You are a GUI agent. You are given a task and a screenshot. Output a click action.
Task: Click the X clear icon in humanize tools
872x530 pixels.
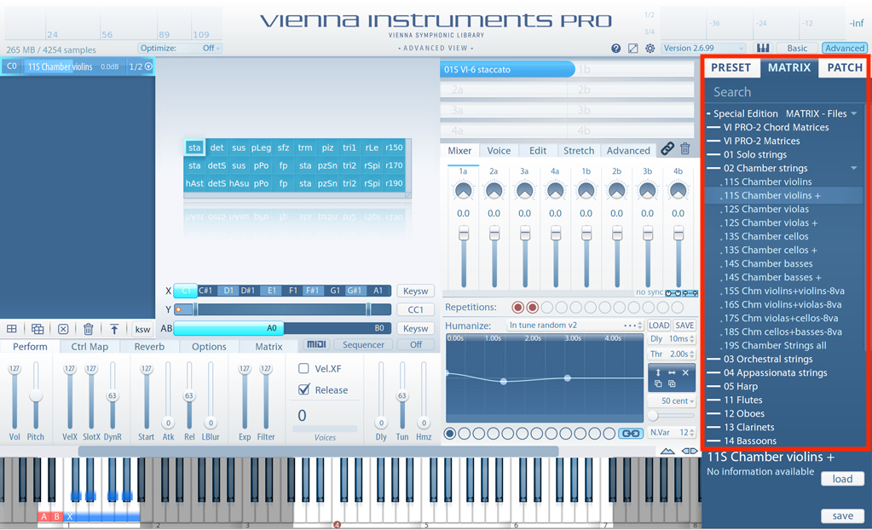click(685, 372)
